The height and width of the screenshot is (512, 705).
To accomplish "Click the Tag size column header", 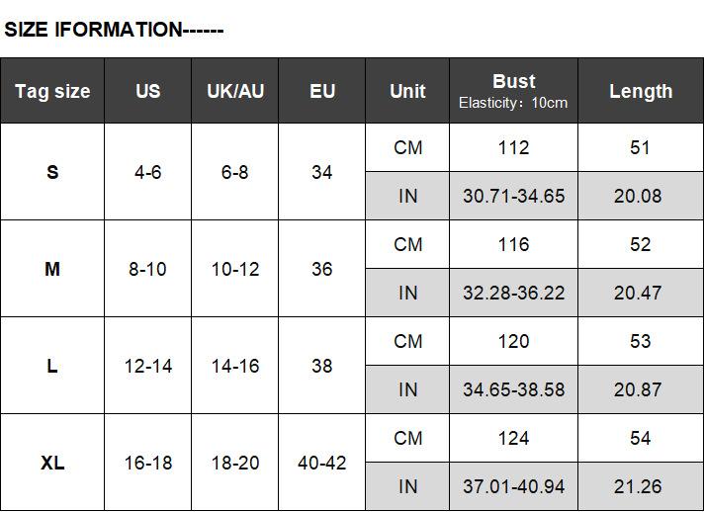I will coord(52,91).
